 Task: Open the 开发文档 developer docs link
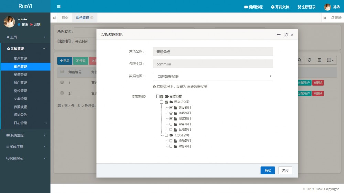(280, 7)
